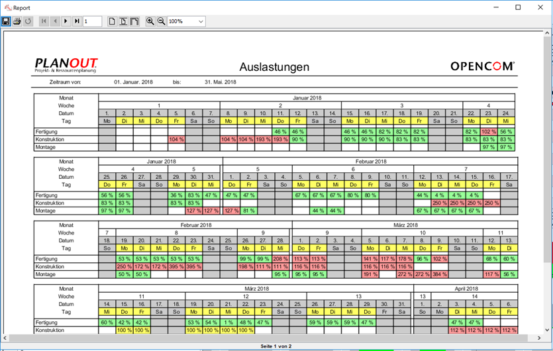Go to the previous page arrow
The height and width of the screenshot is (351, 553).
(x=55, y=21)
